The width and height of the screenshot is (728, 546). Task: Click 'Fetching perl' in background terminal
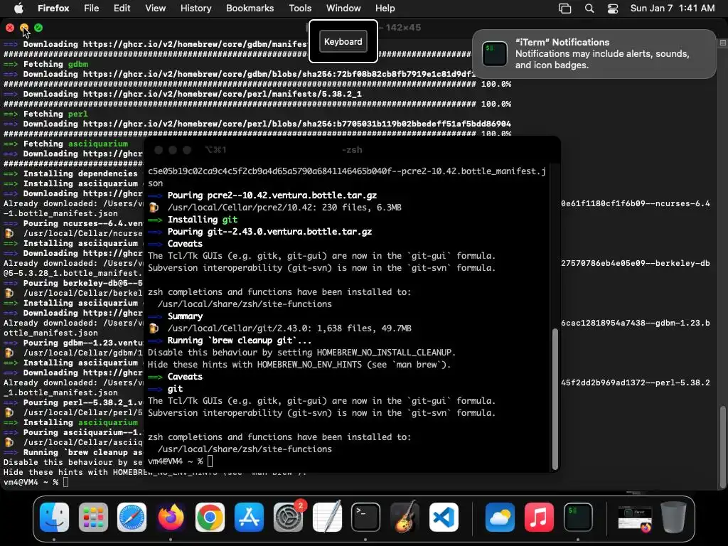point(55,114)
